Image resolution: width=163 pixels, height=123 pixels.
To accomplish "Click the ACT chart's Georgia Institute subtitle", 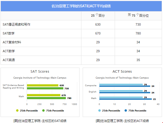I will coord(122,78).
